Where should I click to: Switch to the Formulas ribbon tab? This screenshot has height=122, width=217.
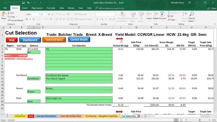click(x=51, y=8)
